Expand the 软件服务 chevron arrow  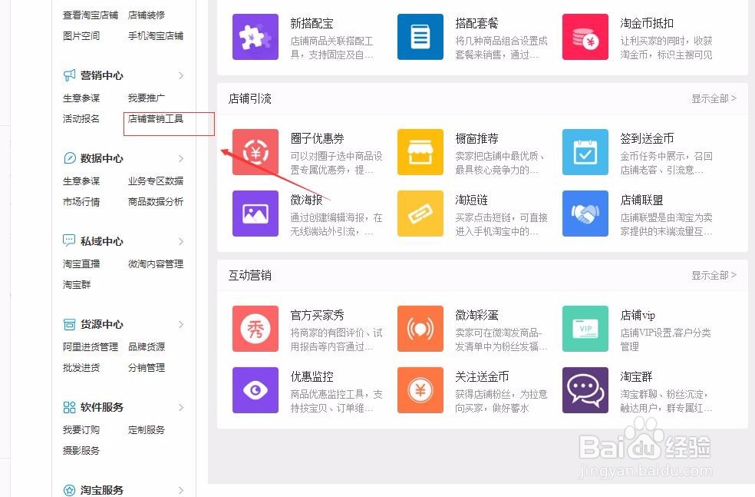(181, 407)
